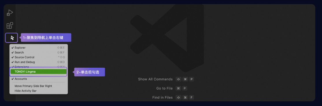Uncheck the Run and Debug menu entry
Screen dimensions: 322x106
[39, 62]
